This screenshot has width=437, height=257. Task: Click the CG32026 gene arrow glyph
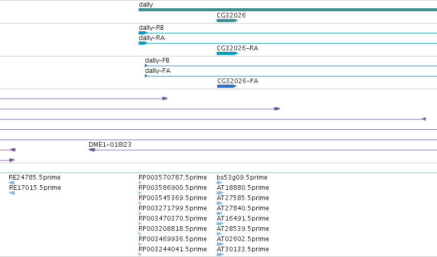point(227,21)
